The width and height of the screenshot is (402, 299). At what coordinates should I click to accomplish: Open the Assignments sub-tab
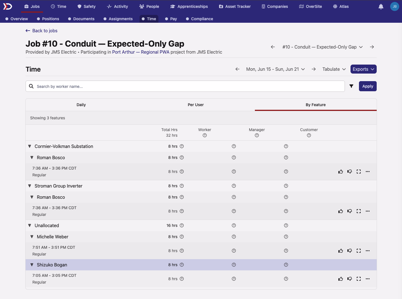point(118,19)
